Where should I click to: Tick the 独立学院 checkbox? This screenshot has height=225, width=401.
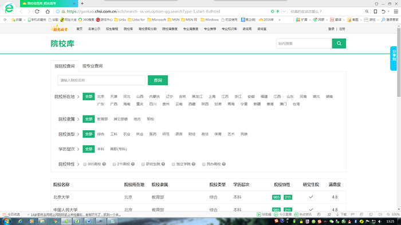(x=174, y=164)
